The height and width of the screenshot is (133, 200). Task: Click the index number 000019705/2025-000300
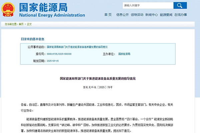click(59, 54)
